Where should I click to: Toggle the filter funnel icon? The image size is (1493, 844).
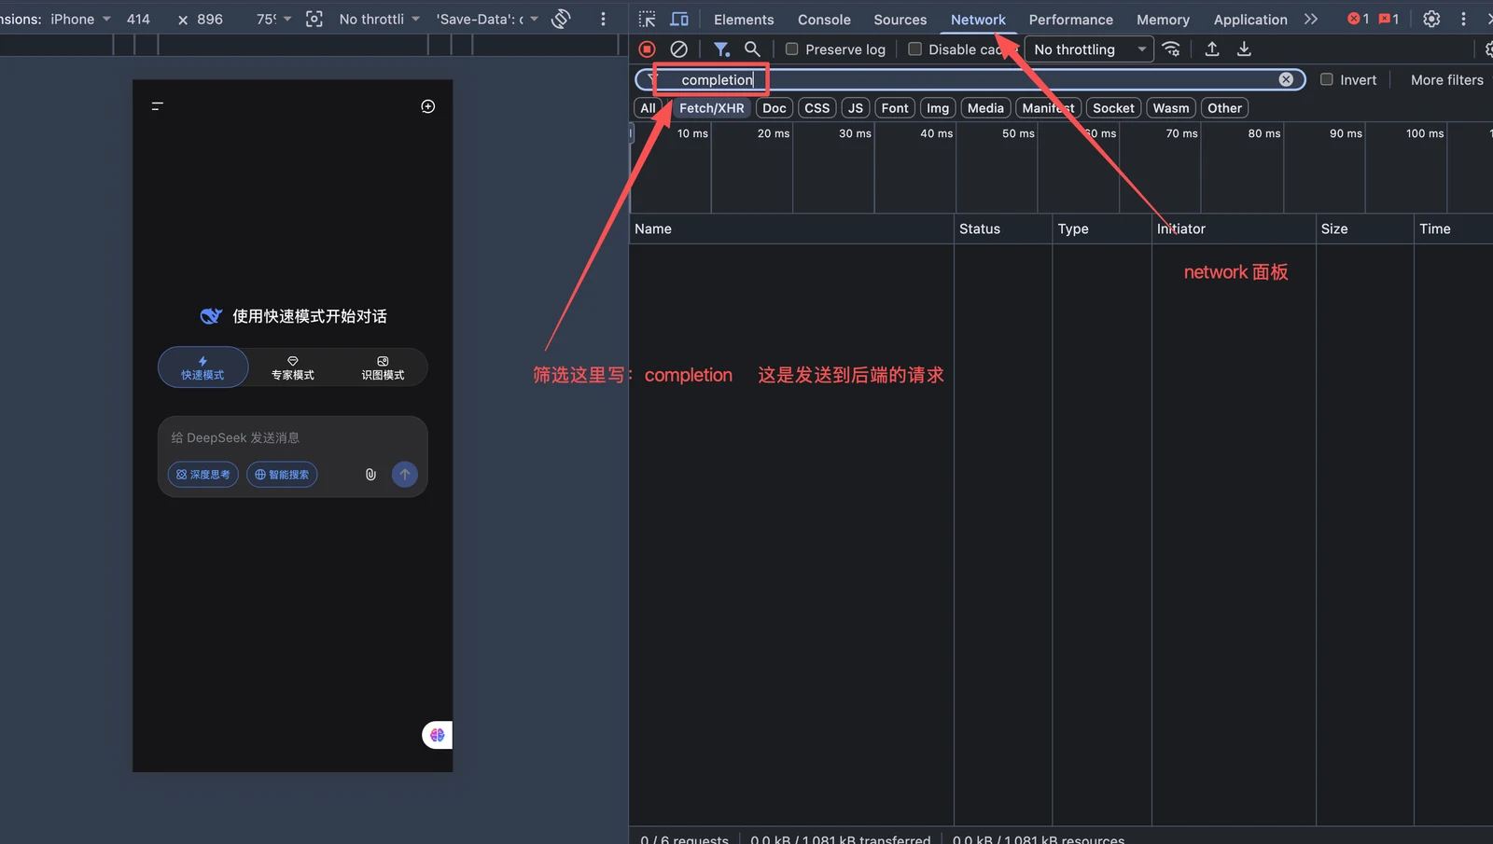[721, 49]
